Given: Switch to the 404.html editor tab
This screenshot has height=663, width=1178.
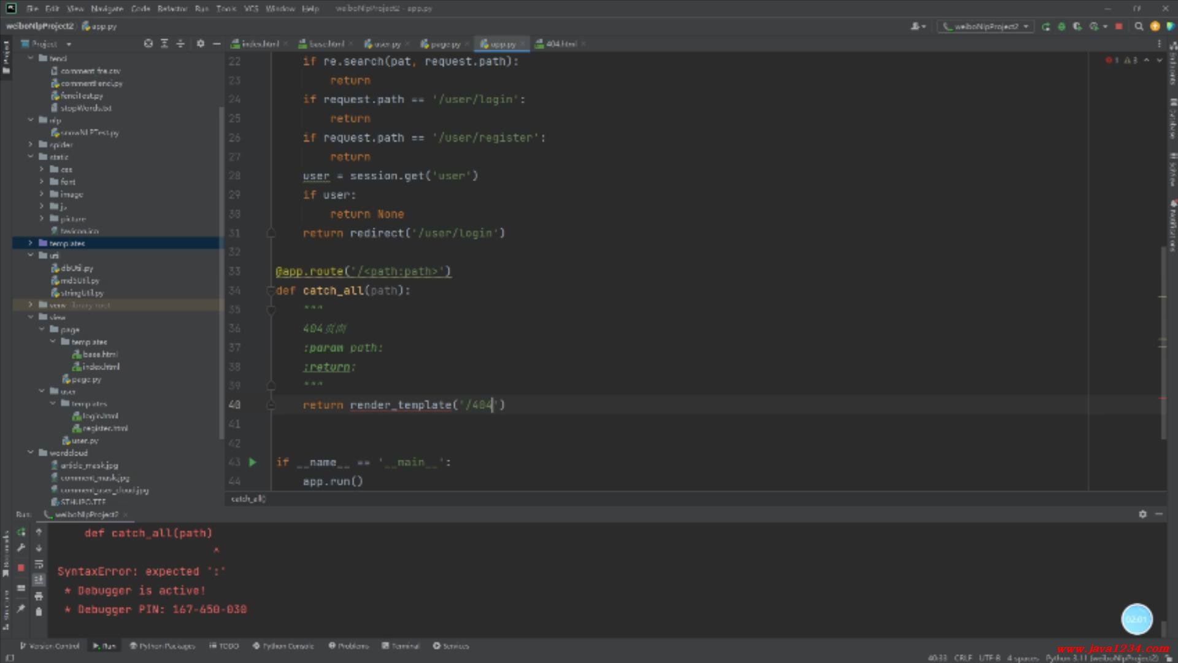Looking at the screenshot, I should (560, 44).
